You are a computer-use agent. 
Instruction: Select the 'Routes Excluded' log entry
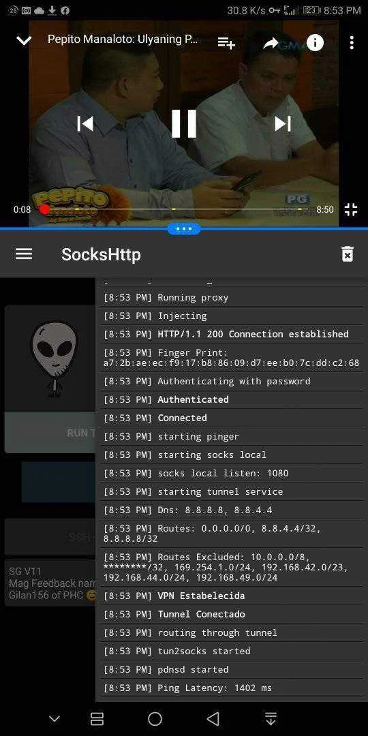point(232,567)
